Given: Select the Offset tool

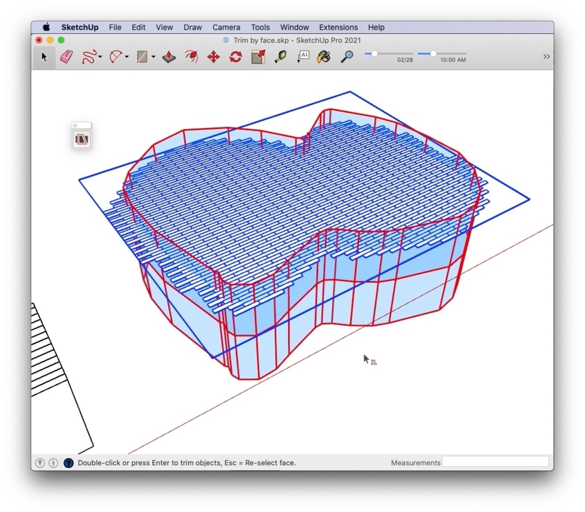Looking at the screenshot, I should click(x=191, y=57).
